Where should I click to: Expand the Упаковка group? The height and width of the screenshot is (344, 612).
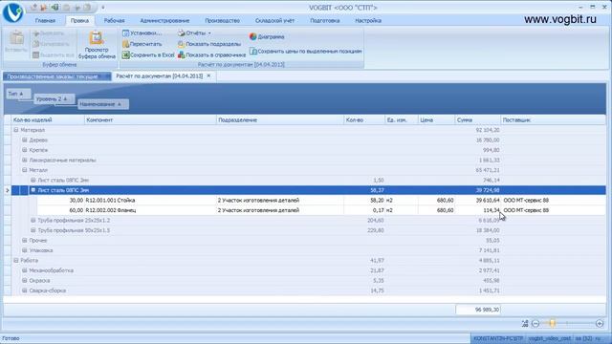pyautogui.click(x=25, y=250)
